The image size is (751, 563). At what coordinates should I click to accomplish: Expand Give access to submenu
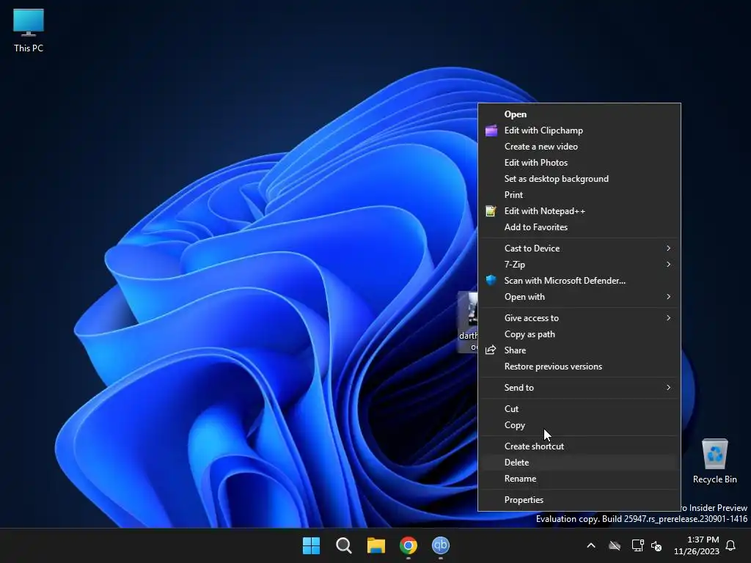(579, 318)
